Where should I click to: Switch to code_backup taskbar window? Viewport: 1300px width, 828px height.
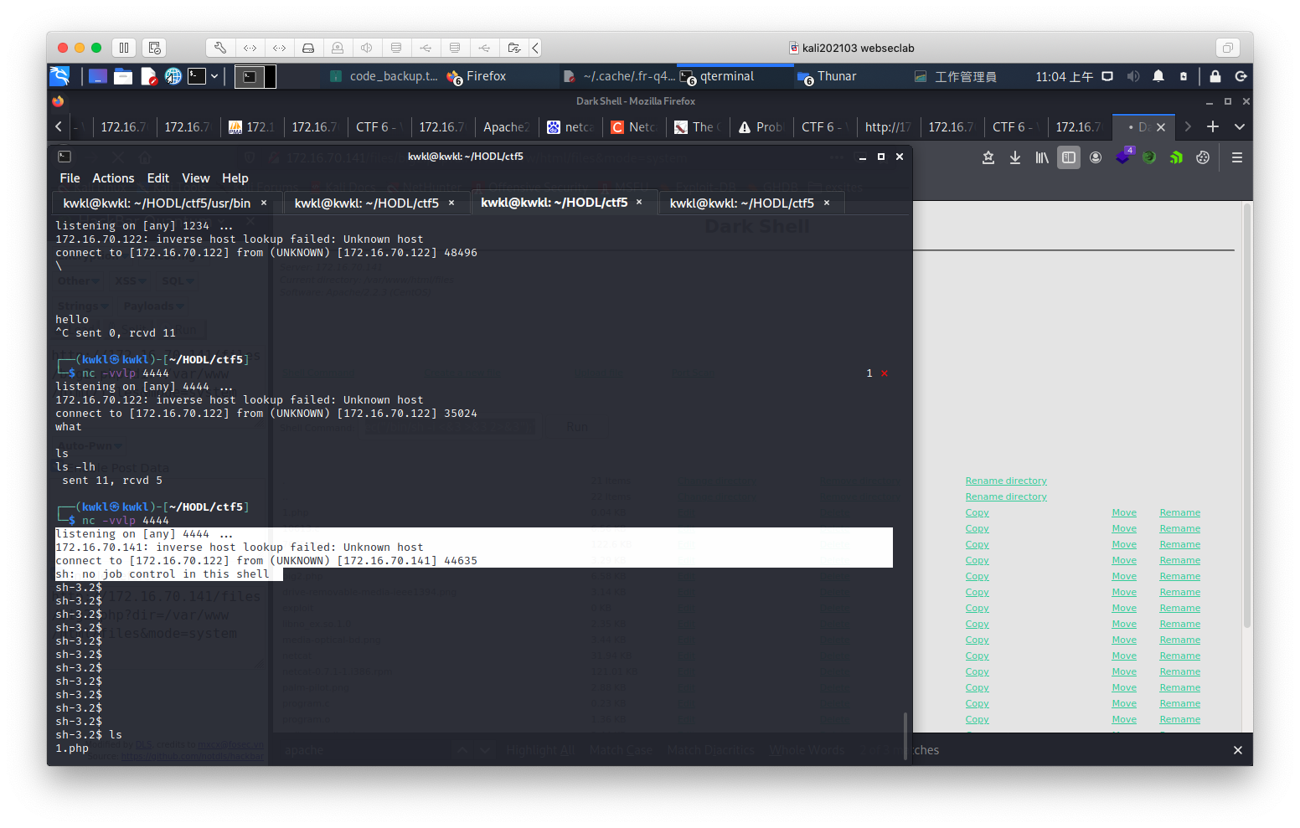[x=384, y=76]
